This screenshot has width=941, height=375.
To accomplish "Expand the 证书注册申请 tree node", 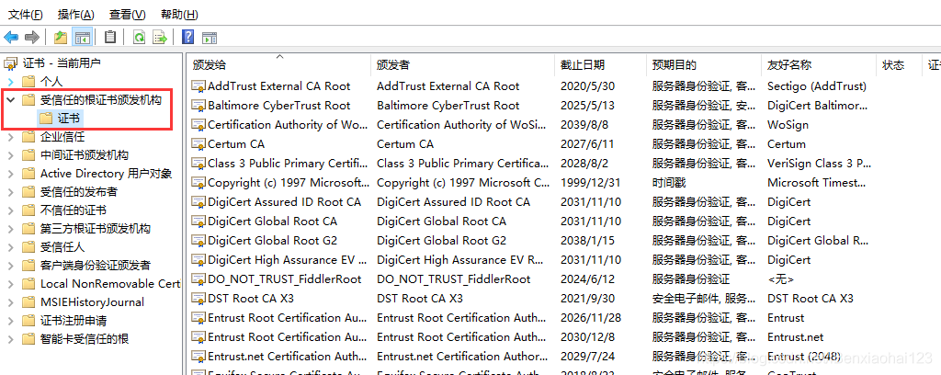I will pyautogui.click(x=10, y=321).
